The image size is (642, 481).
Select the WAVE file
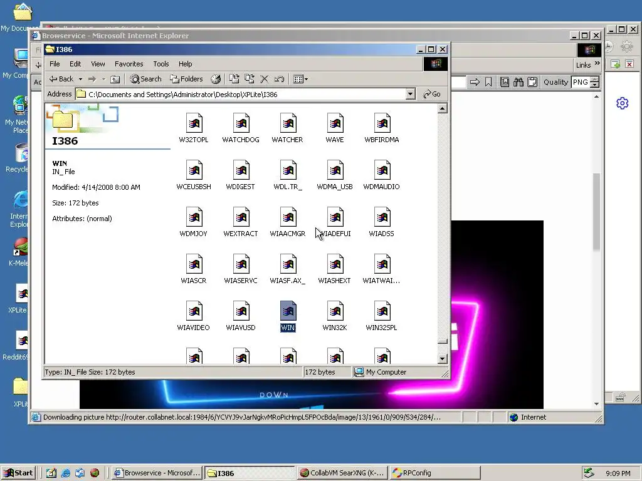[x=335, y=128]
